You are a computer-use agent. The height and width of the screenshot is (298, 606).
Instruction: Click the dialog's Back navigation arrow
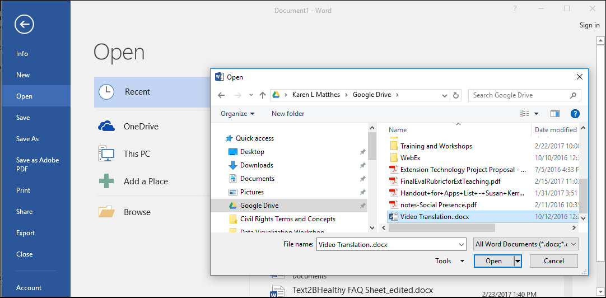pos(221,95)
